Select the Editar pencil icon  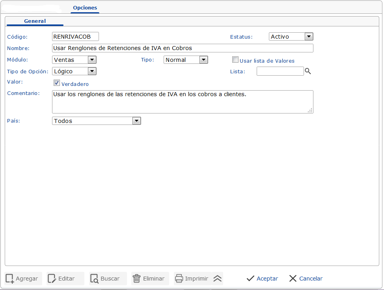[53, 279]
